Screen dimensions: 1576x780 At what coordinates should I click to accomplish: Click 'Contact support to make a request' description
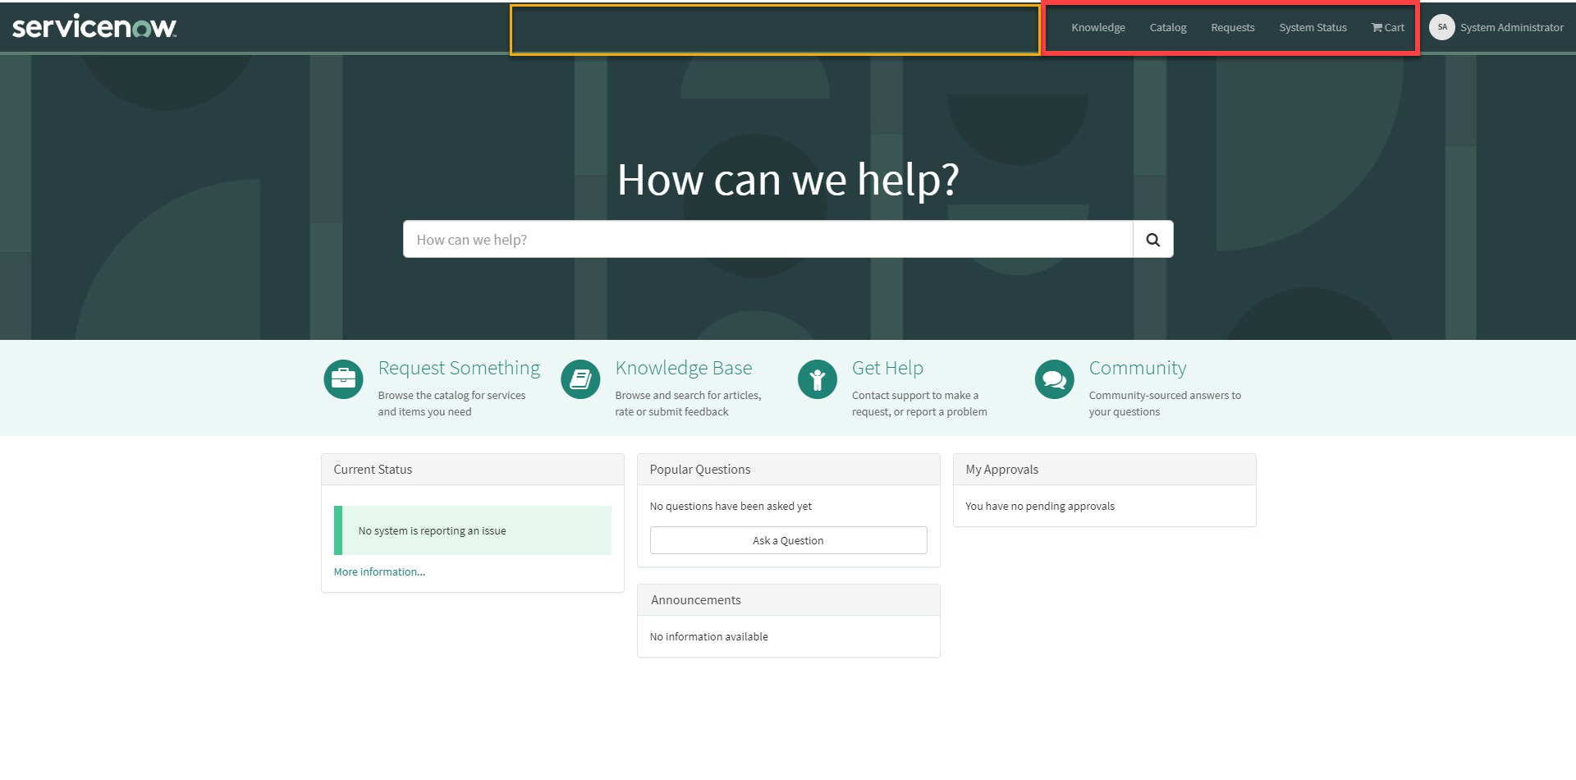click(x=919, y=404)
